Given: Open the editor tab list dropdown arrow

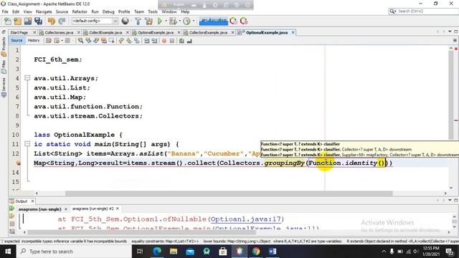Looking at the screenshot, I should point(450,32).
